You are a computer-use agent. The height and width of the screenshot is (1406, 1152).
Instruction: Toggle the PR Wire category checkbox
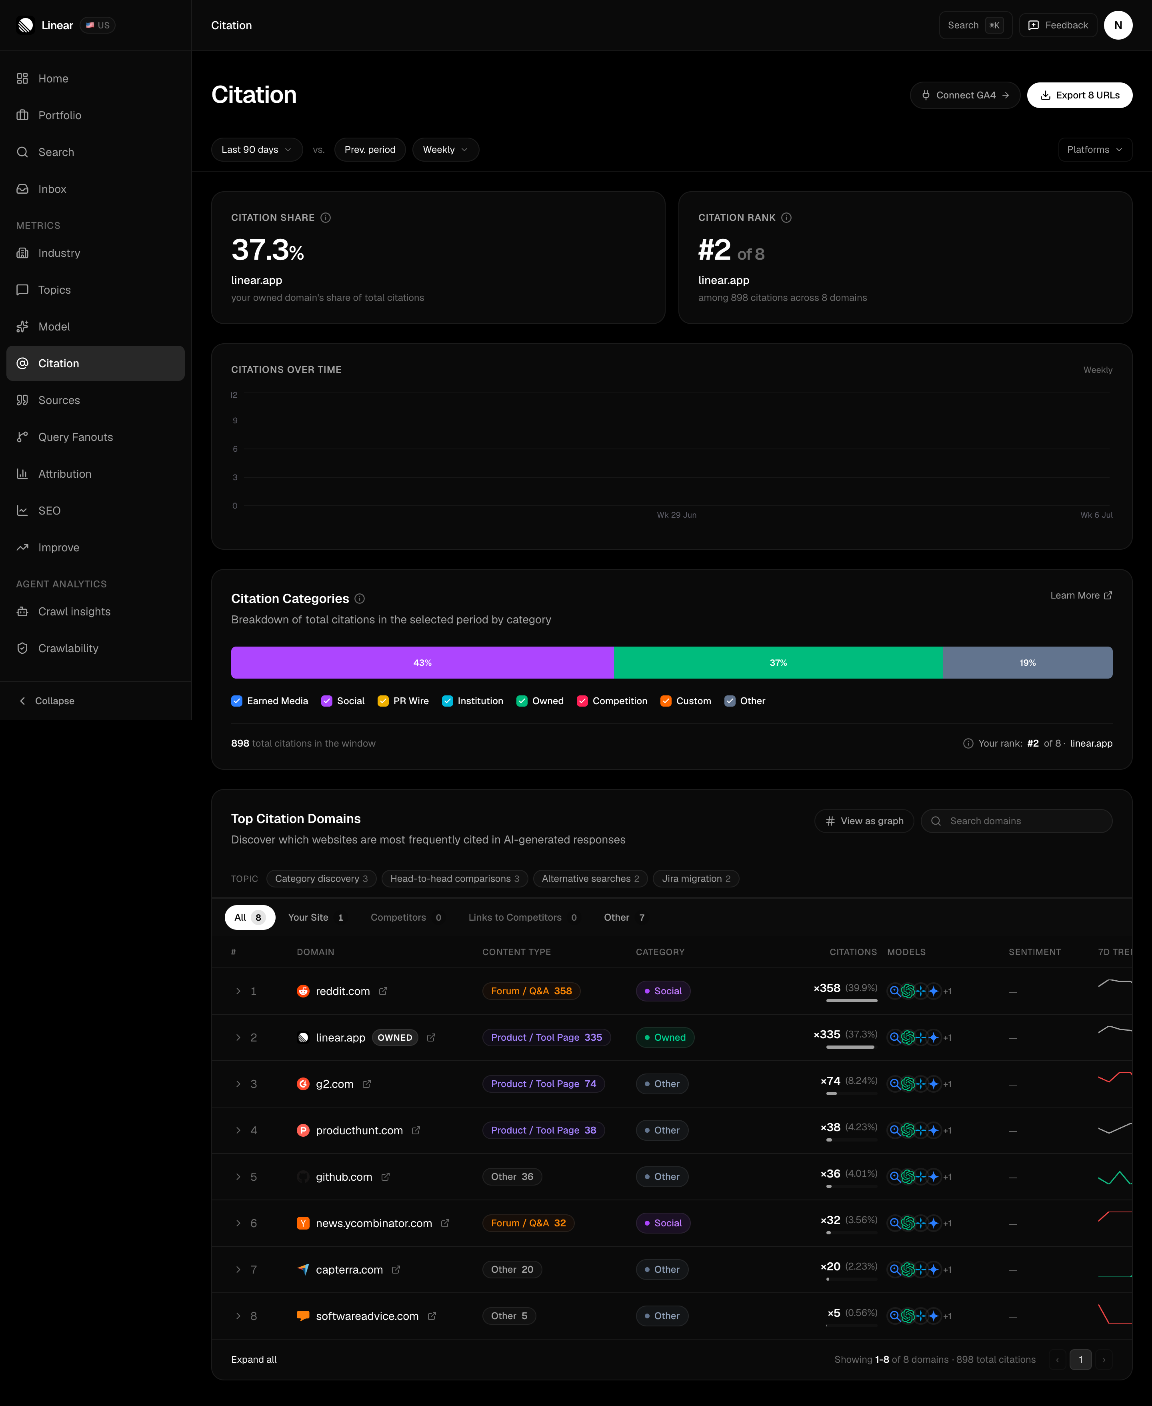click(383, 701)
